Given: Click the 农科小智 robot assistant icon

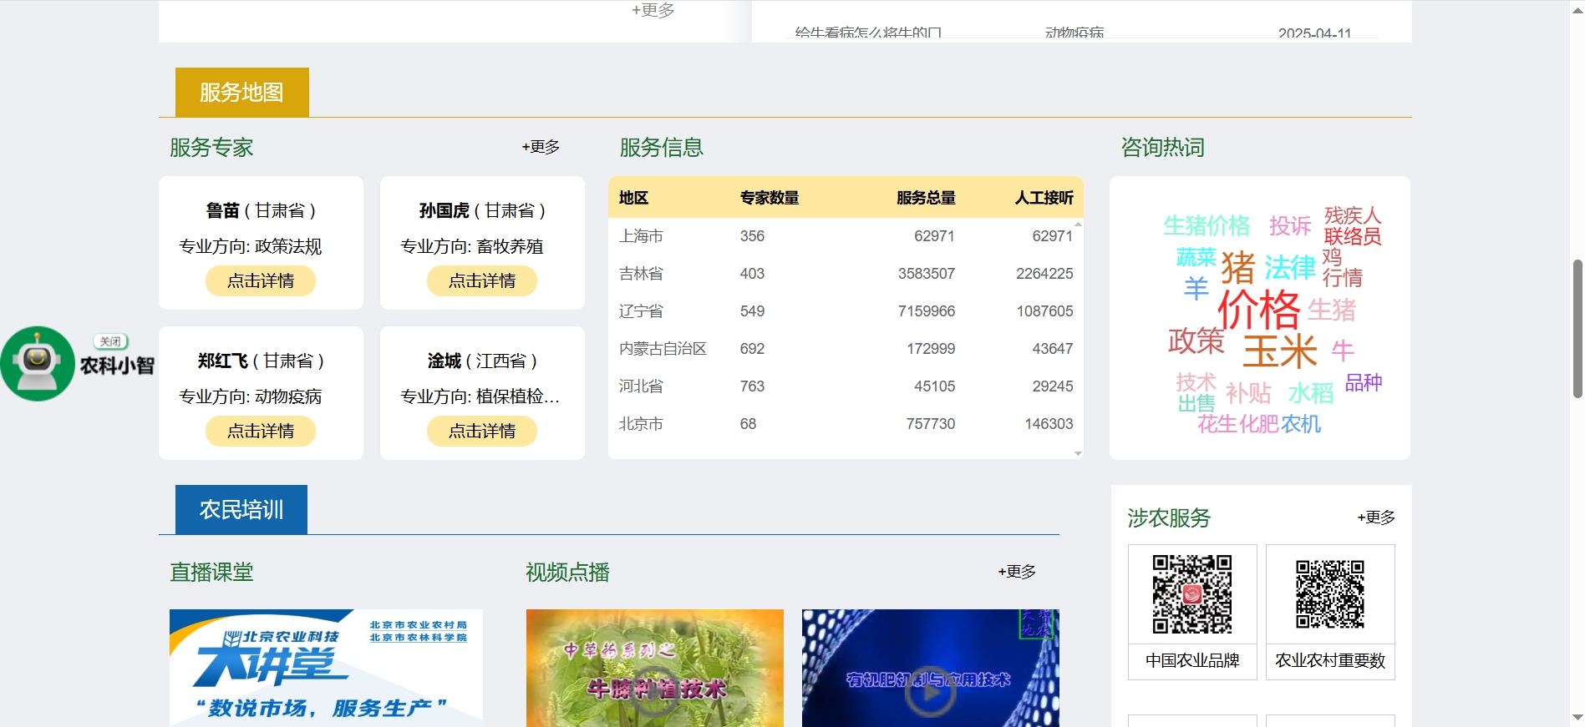Looking at the screenshot, I should 38,364.
